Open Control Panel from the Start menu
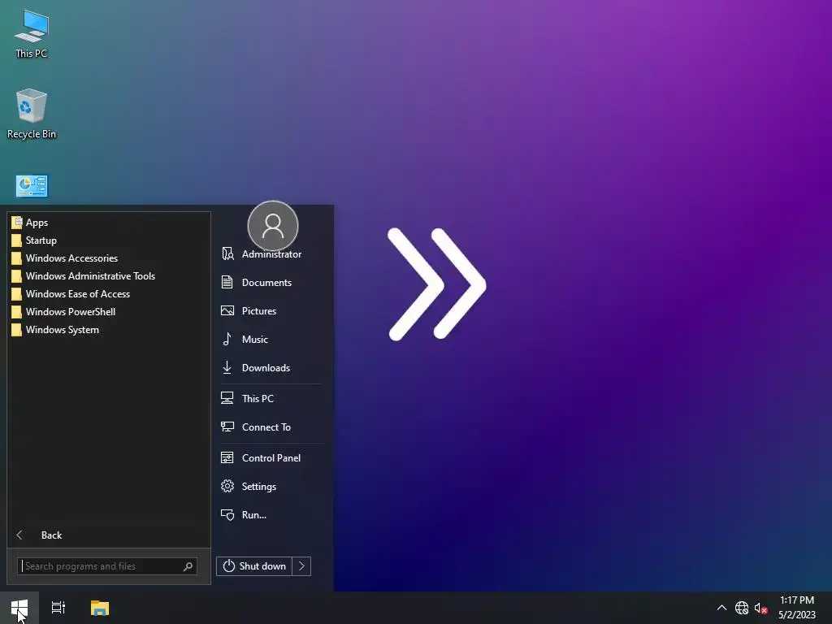The height and width of the screenshot is (624, 832). coord(270,458)
